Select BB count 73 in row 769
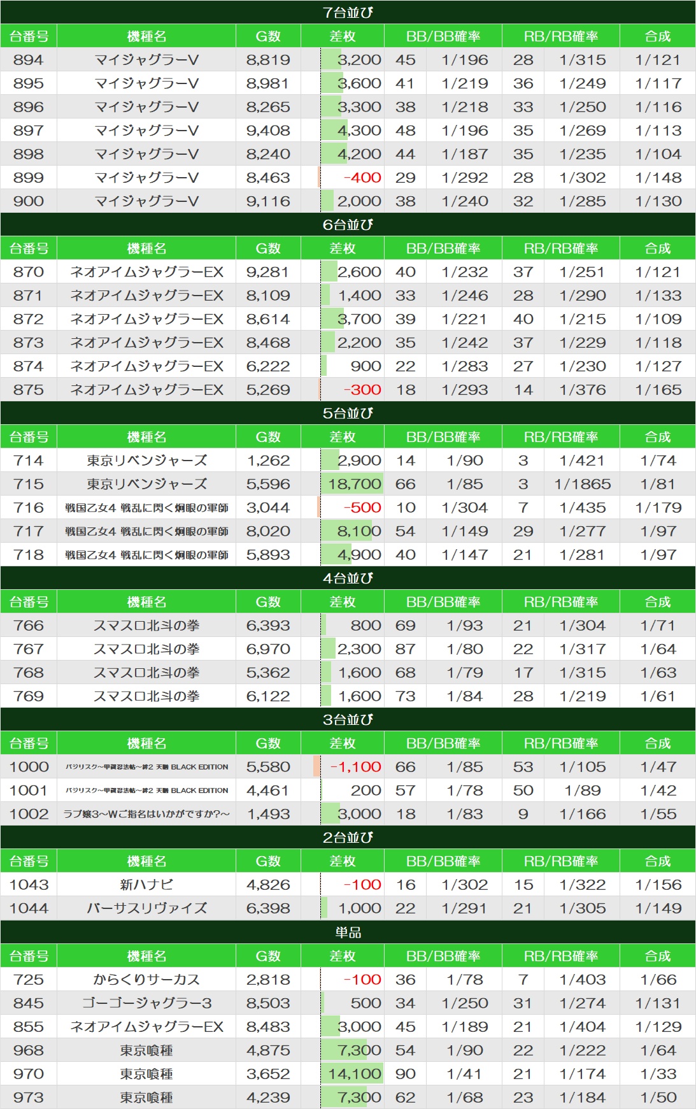The width and height of the screenshot is (696, 1109). (x=406, y=696)
